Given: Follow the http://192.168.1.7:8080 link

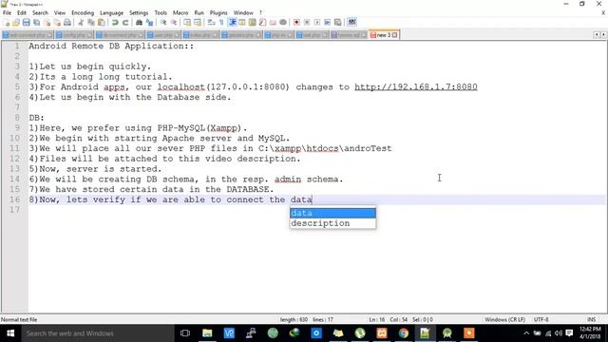Looking at the screenshot, I should (416, 86).
